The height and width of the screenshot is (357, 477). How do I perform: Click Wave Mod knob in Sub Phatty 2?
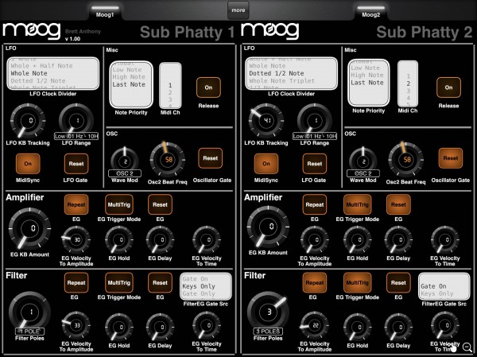[x=363, y=161]
